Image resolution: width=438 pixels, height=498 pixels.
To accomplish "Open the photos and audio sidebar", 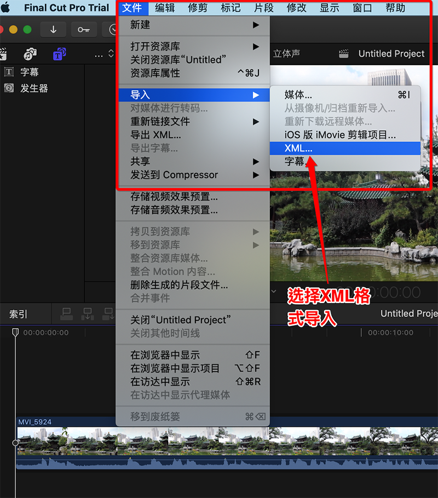I will pyautogui.click(x=30, y=54).
